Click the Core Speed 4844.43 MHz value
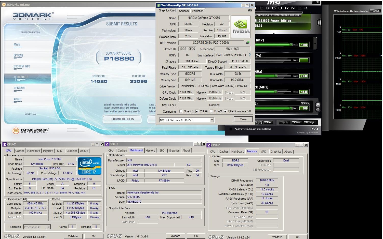The width and height of the screenshot is (383, 239). point(35,203)
